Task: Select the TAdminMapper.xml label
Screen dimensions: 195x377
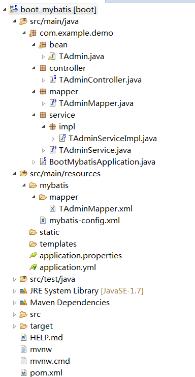Action: 95,209
